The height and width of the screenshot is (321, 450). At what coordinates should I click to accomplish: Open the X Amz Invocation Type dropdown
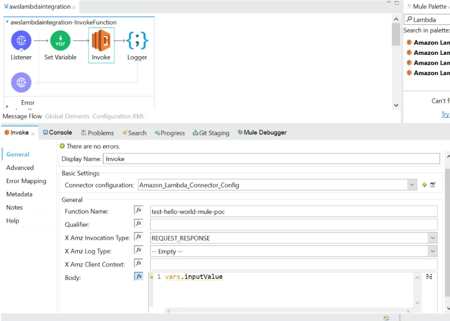pos(432,238)
